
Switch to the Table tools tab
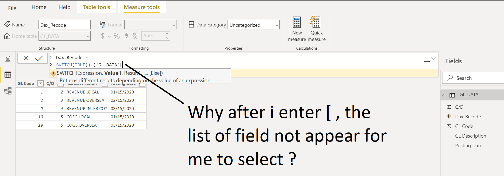click(97, 7)
